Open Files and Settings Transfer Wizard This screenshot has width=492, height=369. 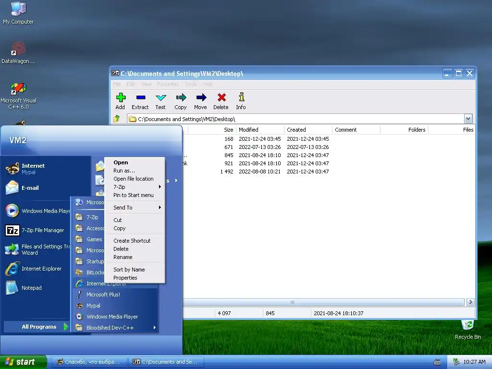click(37, 249)
